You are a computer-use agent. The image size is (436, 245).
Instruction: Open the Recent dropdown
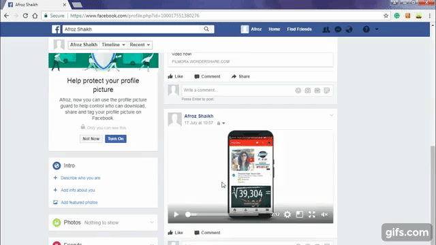point(140,45)
